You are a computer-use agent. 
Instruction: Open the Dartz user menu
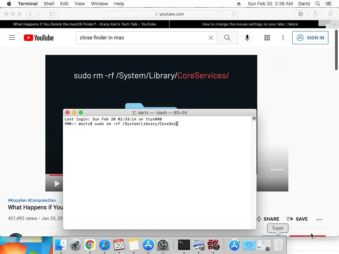point(304,4)
